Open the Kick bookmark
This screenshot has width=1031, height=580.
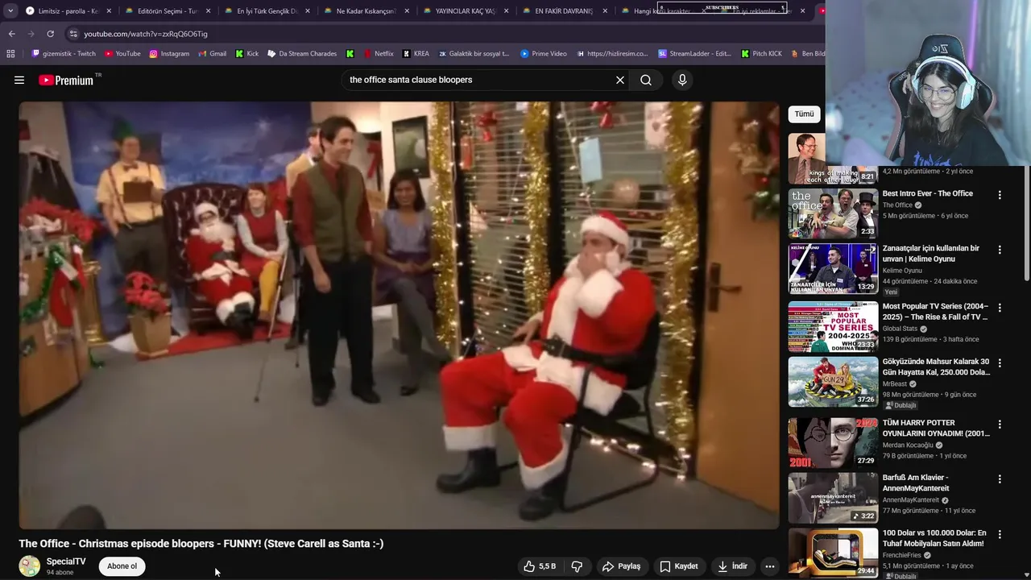coord(246,54)
